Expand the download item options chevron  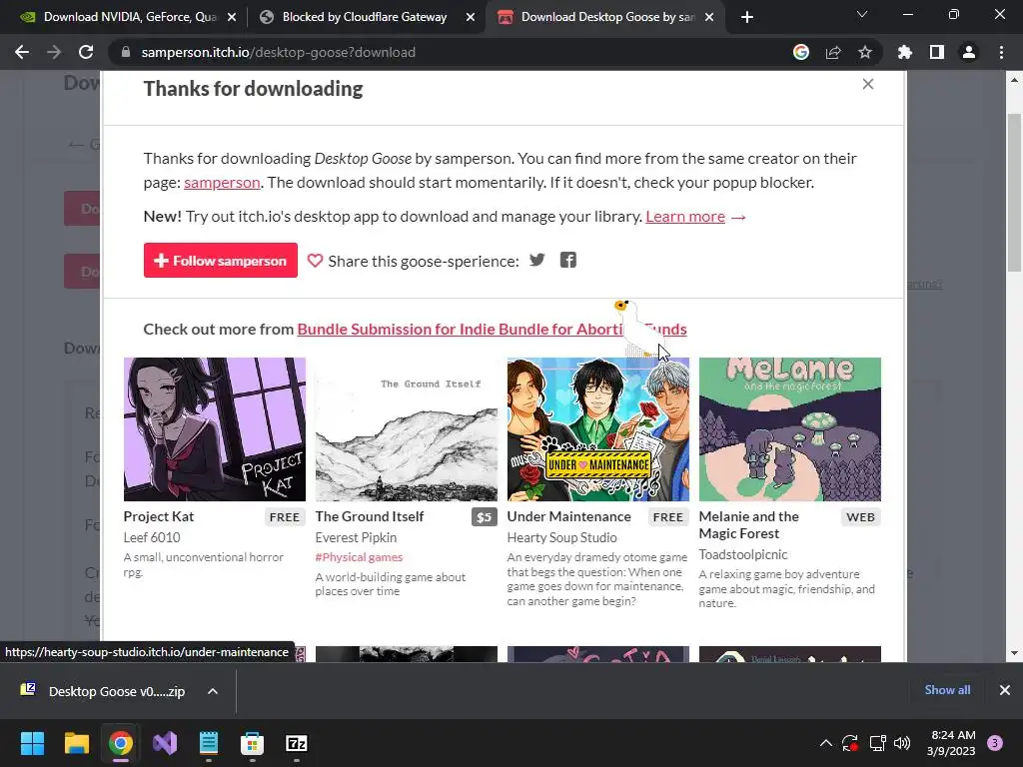click(213, 691)
